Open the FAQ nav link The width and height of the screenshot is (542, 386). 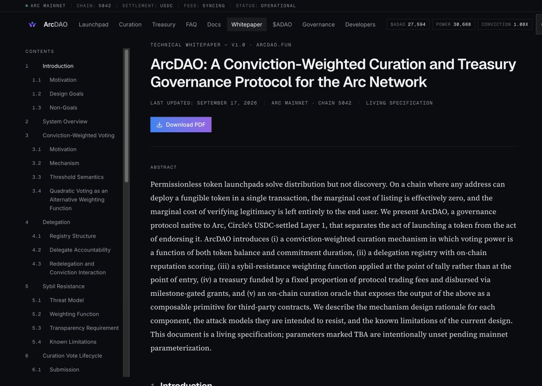192,24
